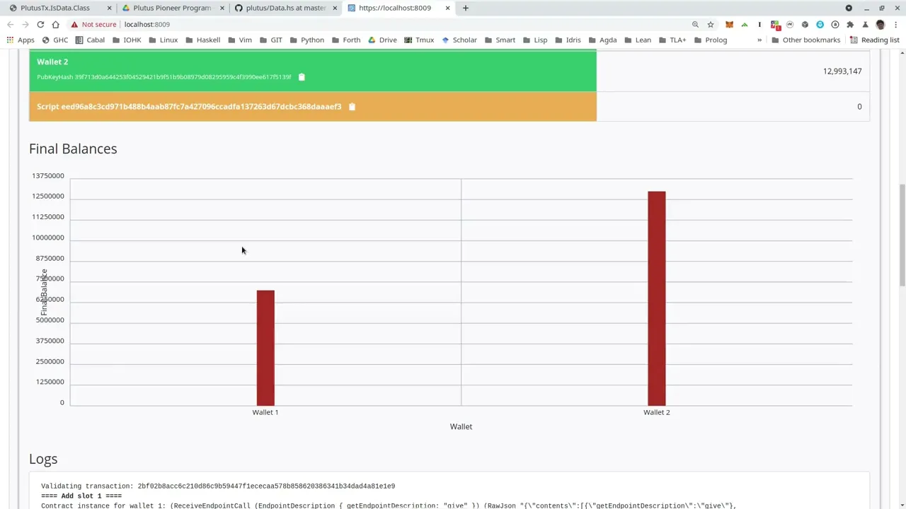Expand the hidden bookmarks overflow chevron
Viewport: 906px width, 509px height.
(x=759, y=40)
